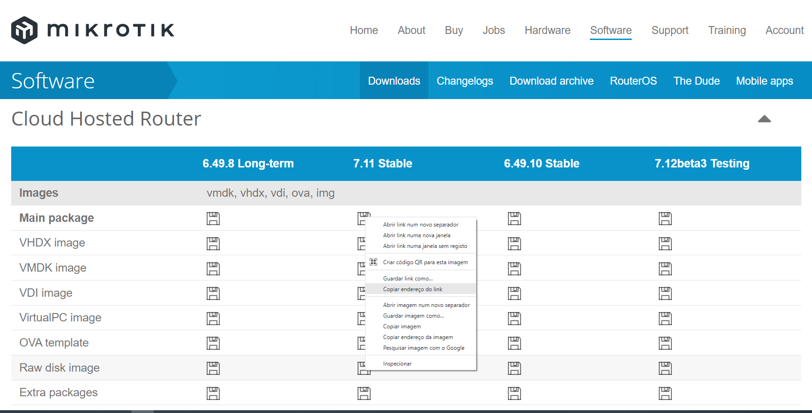Open the Buy page
Screen dimensions: 812x413
click(x=454, y=30)
